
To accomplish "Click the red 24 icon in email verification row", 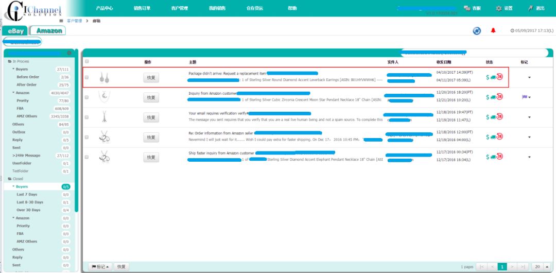I will tap(499, 116).
